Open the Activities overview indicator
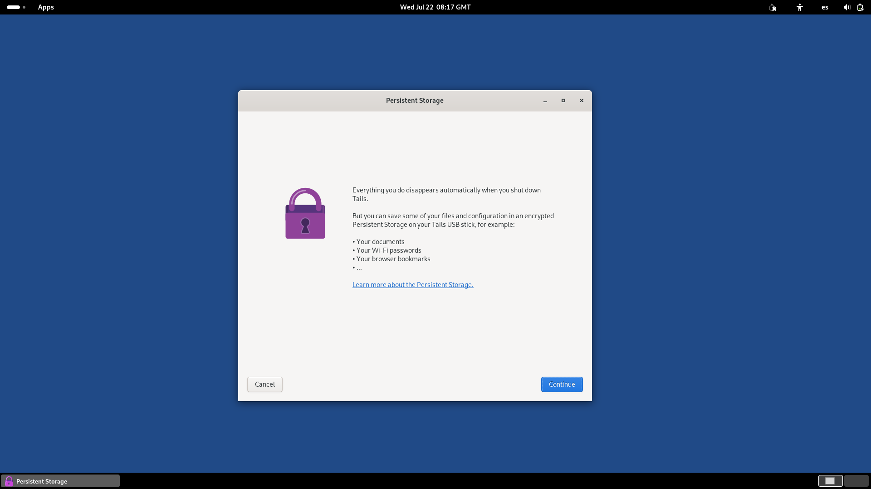This screenshot has width=871, height=489. click(16, 7)
